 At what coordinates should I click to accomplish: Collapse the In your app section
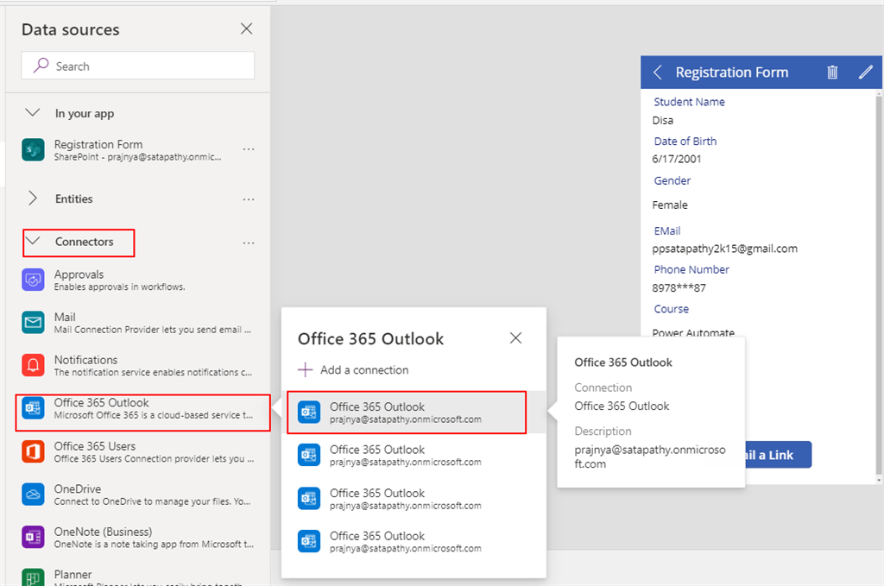coord(33,112)
